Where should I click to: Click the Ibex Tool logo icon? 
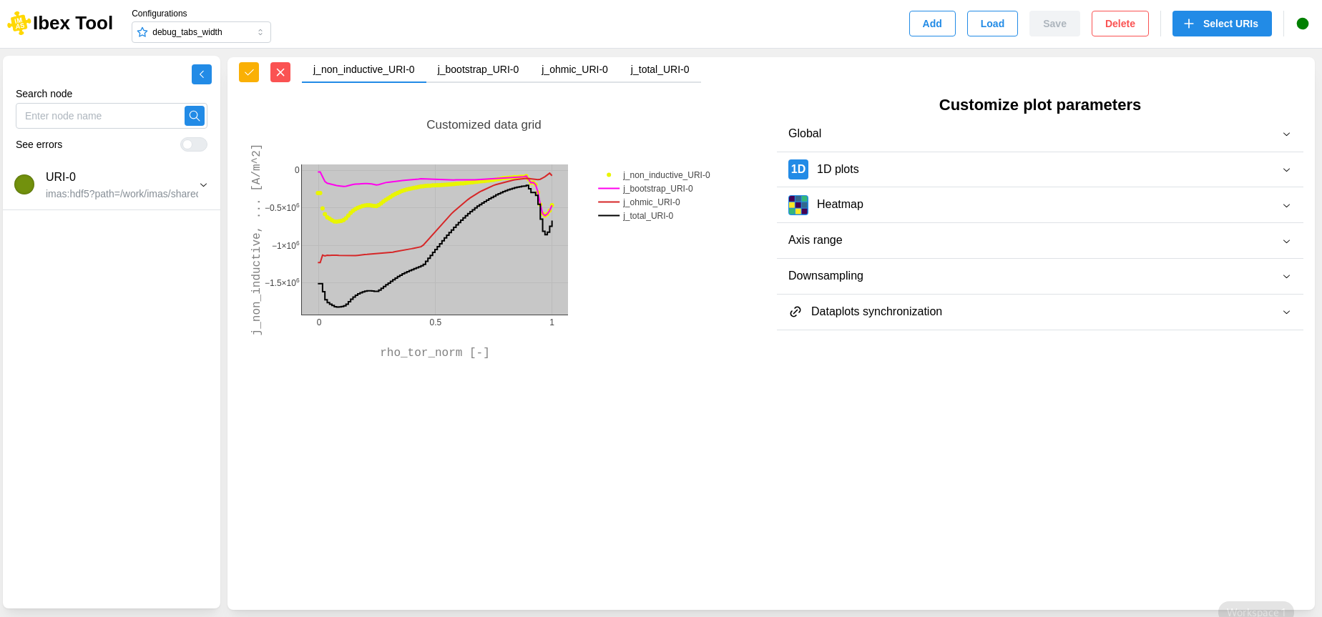(x=19, y=24)
